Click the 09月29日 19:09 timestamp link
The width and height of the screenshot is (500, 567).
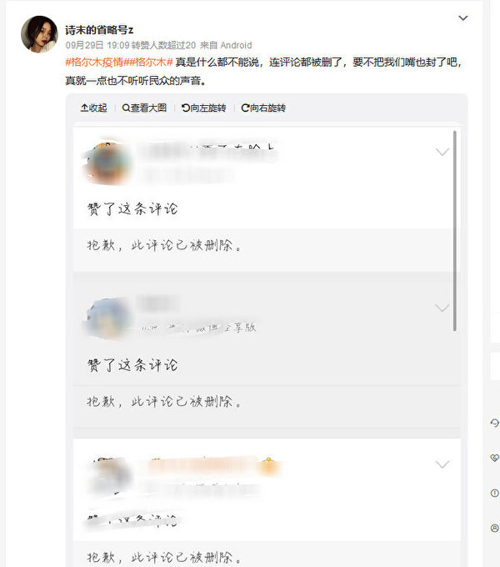[97, 45]
